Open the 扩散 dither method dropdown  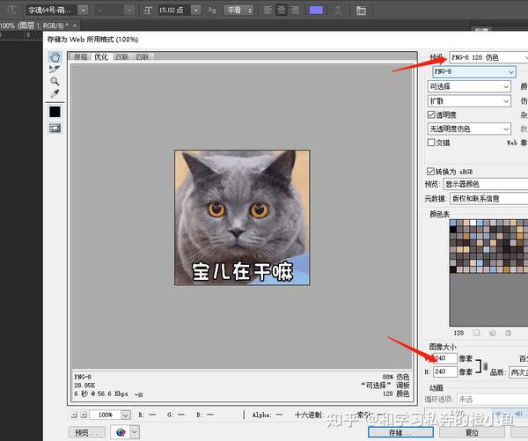[x=469, y=101]
